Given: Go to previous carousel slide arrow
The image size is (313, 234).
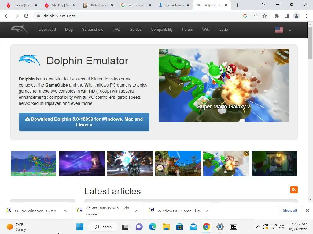Looking at the screenshot, I should click(170, 88).
